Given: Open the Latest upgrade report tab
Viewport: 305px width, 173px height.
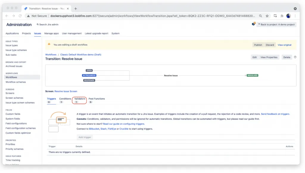Looking at the screenshot, I should (x=97, y=33).
